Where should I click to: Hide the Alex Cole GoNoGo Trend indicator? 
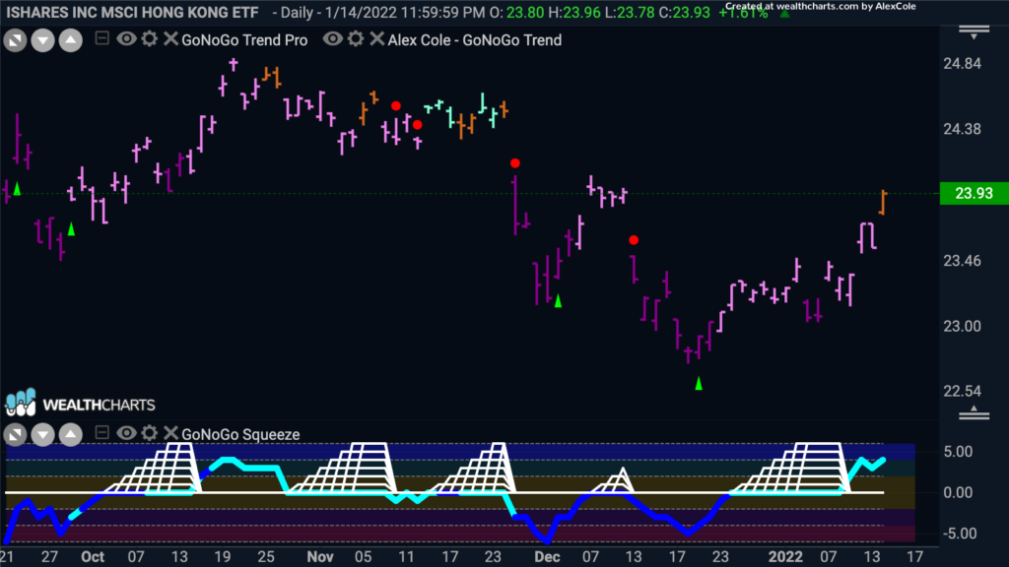point(333,39)
